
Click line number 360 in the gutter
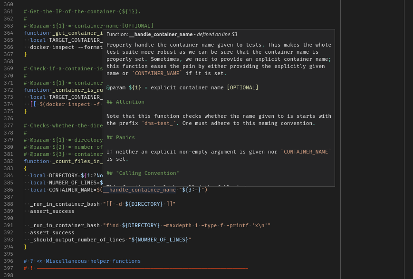click(9, 4)
